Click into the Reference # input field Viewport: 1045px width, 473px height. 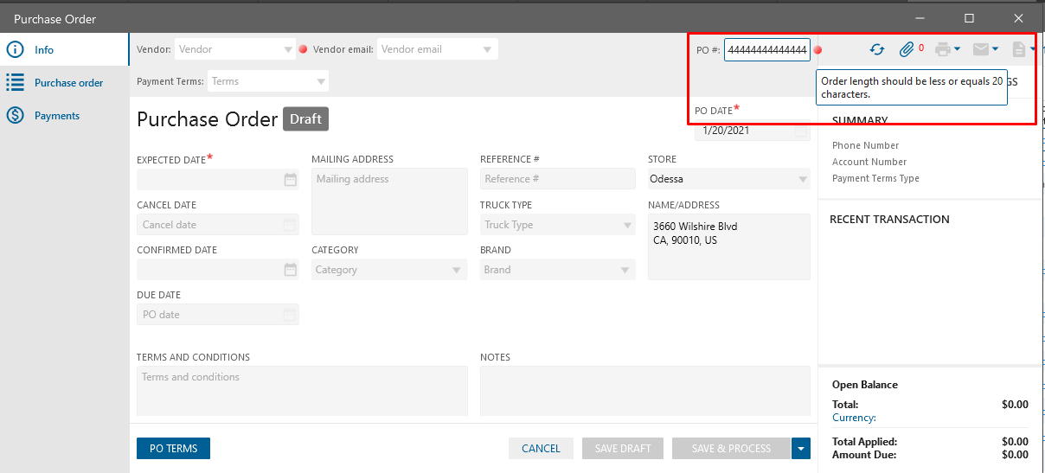pyautogui.click(x=557, y=179)
